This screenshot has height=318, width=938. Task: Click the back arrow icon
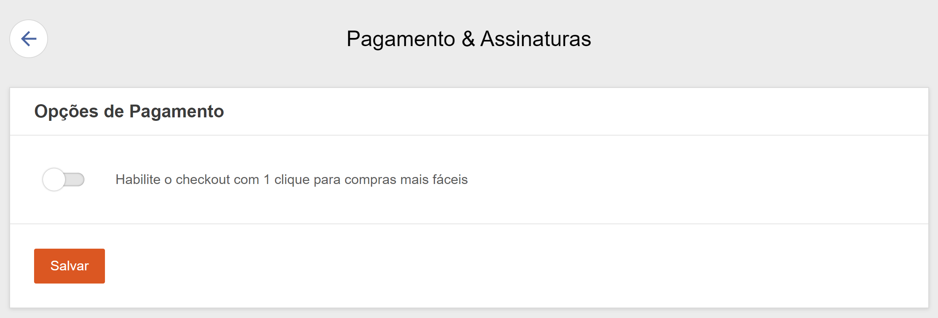point(29,39)
